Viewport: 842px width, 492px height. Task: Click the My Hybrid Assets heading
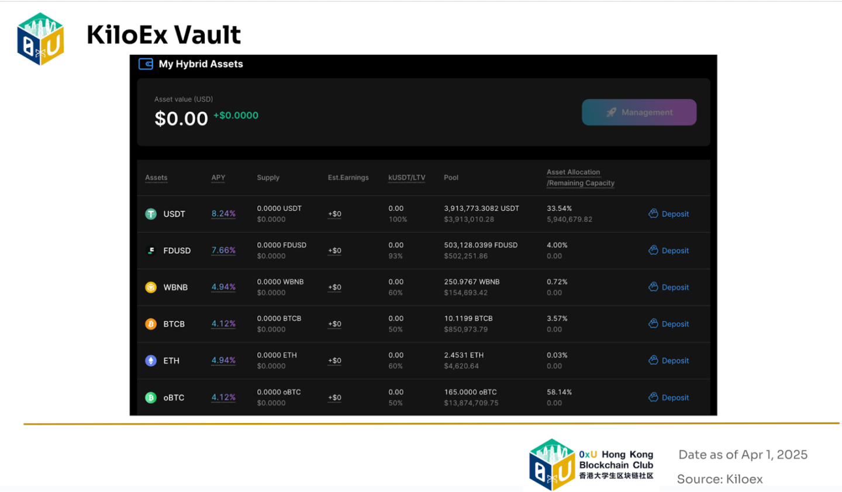click(201, 64)
